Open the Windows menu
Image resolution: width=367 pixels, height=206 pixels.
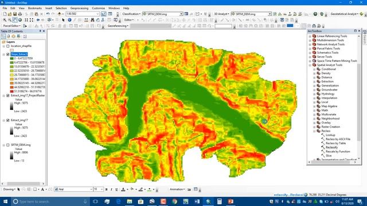114,8
